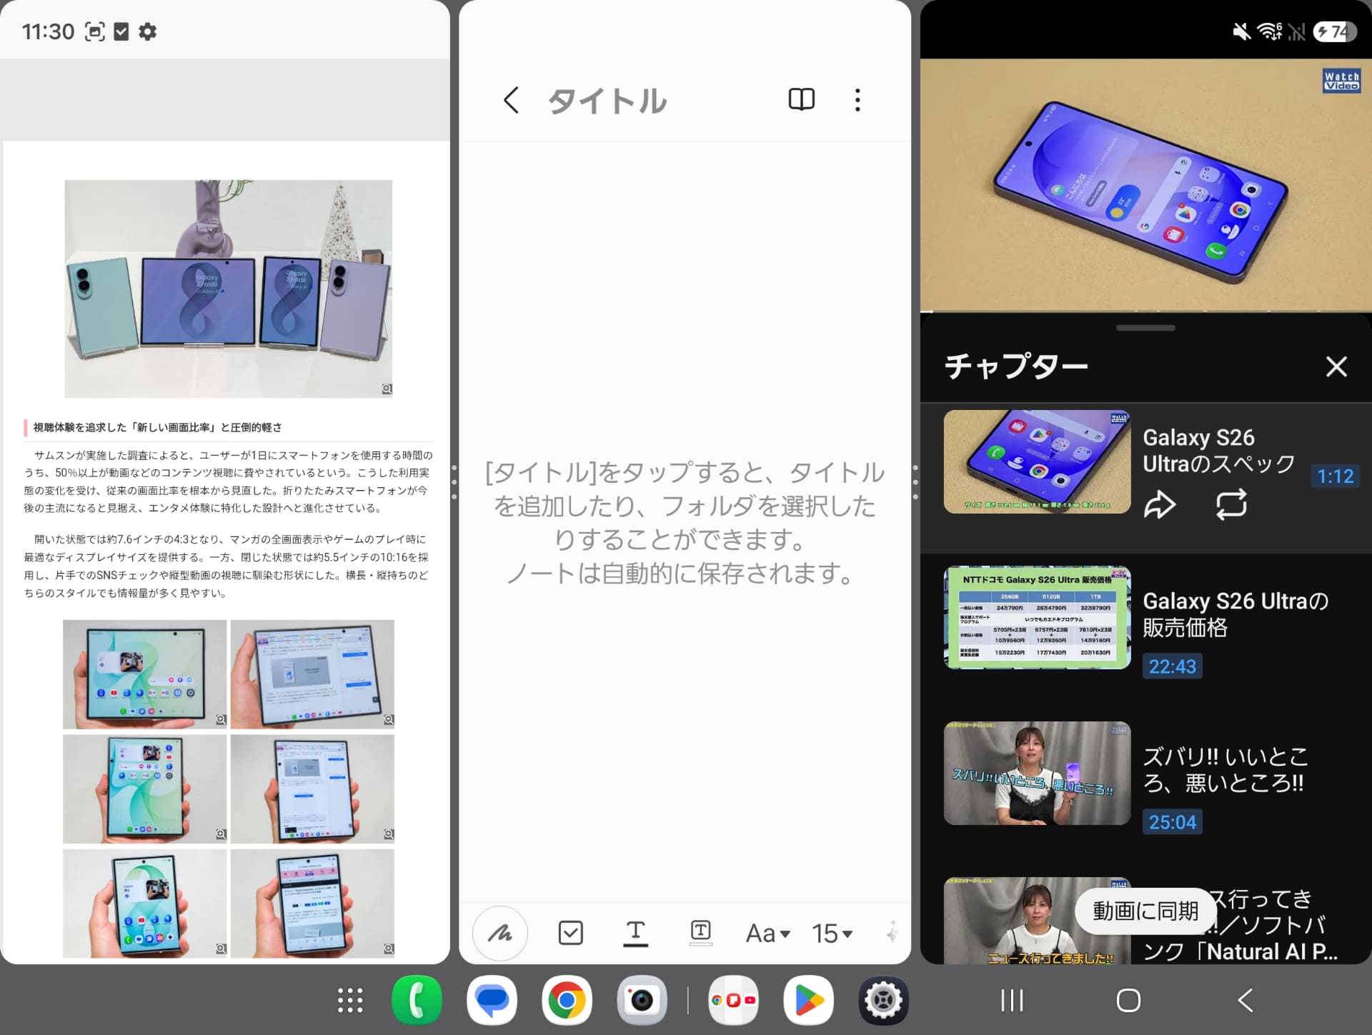Tap the back arrow in Notes
The image size is (1372, 1035).
[510, 100]
